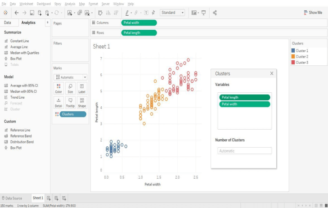Click the Share workbook icon in toolbar

215,13
